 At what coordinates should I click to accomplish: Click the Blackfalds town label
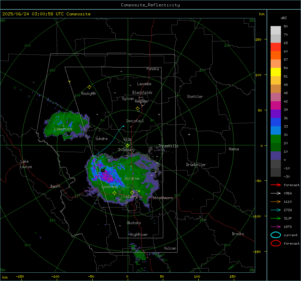pos(142,93)
